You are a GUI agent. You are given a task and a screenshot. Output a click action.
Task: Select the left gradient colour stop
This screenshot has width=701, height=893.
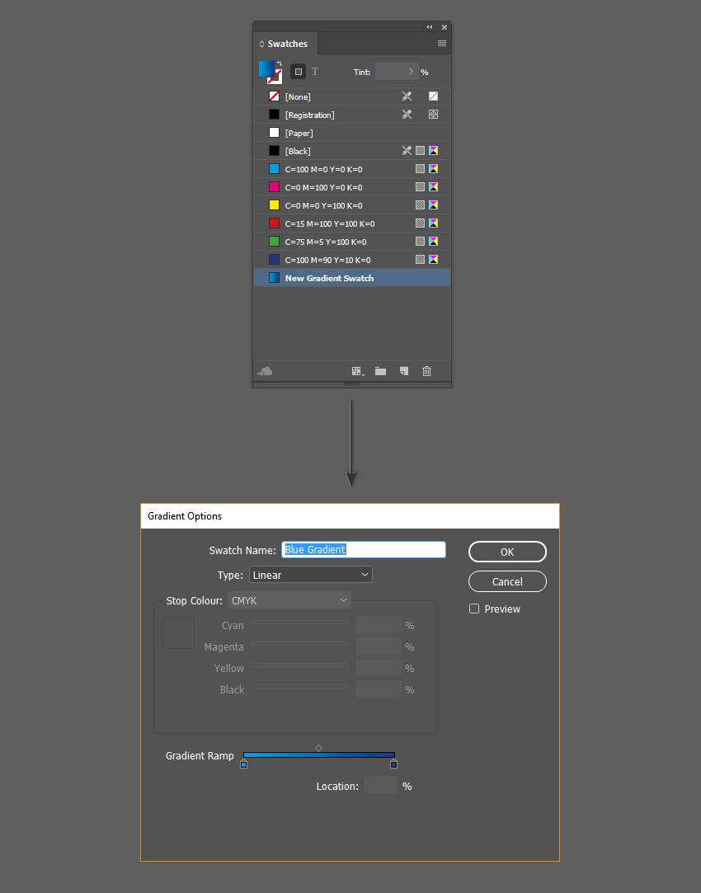coord(244,764)
